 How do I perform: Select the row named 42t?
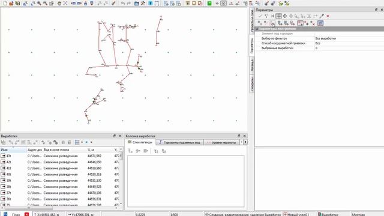click(x=60, y=162)
